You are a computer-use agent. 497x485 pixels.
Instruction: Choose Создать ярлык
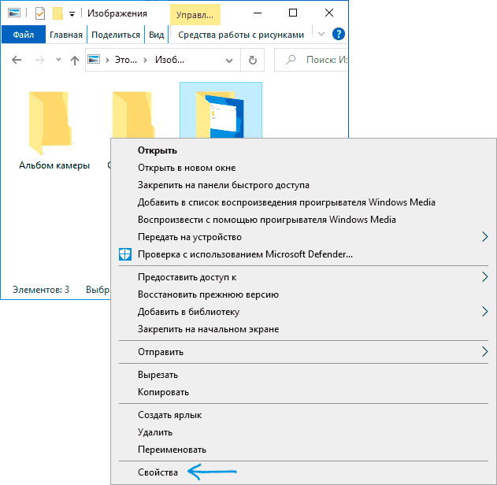click(304, 415)
